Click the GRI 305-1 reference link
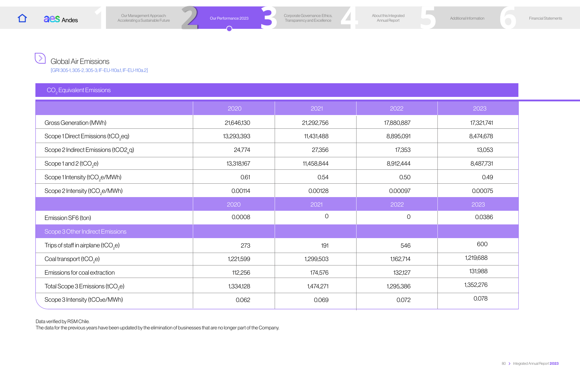The height and width of the screenshot is (379, 580). [99, 70]
